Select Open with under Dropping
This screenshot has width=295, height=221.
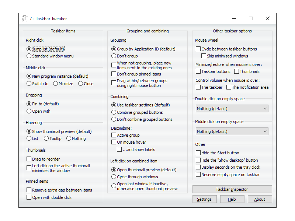[29, 111]
